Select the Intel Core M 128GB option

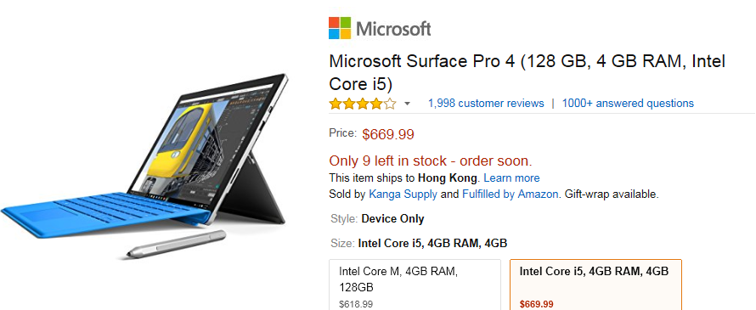(x=415, y=285)
